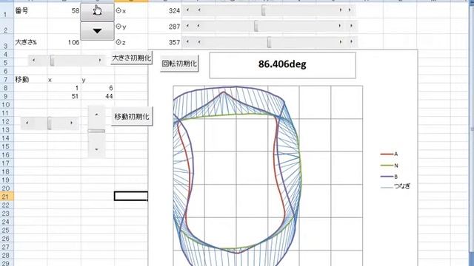The width and height of the screenshot is (474, 266).
Task: Click the inner right arrow of the Θx scrollbar
Action: click(341, 10)
